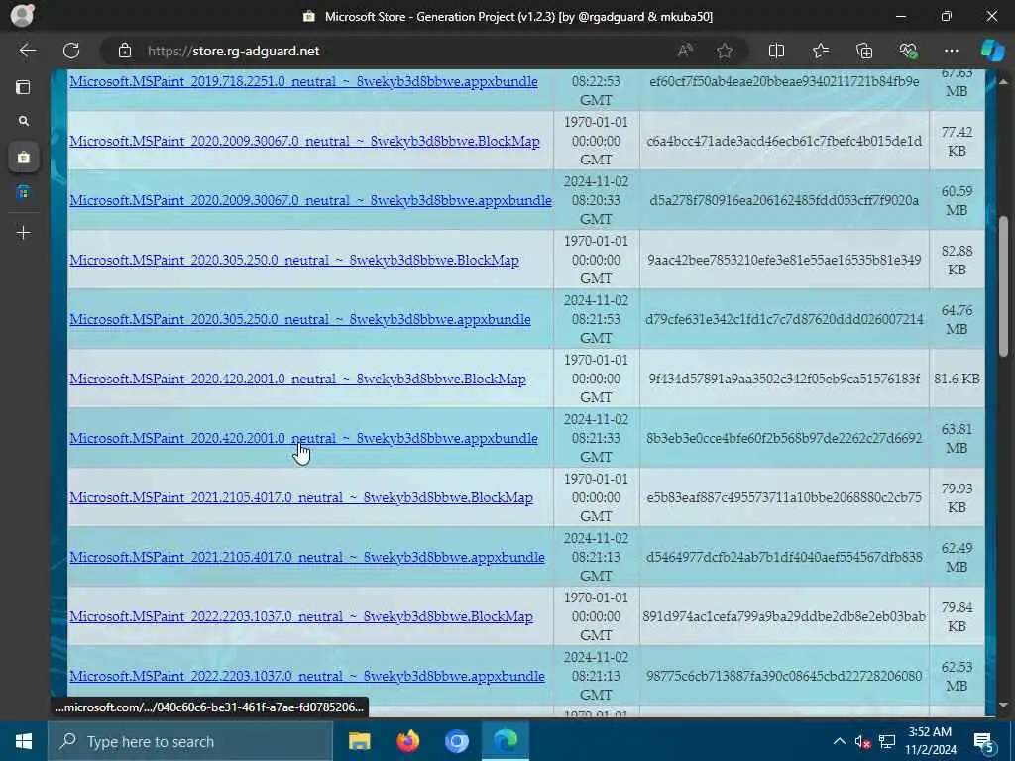Click the 82.88 KB size cell
The height and width of the screenshot is (761, 1015).
[x=957, y=261]
